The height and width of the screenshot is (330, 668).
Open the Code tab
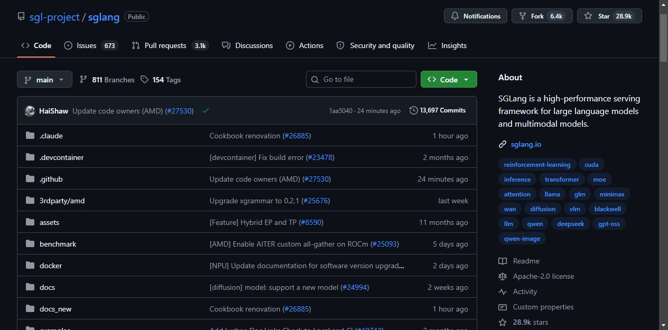[36, 45]
